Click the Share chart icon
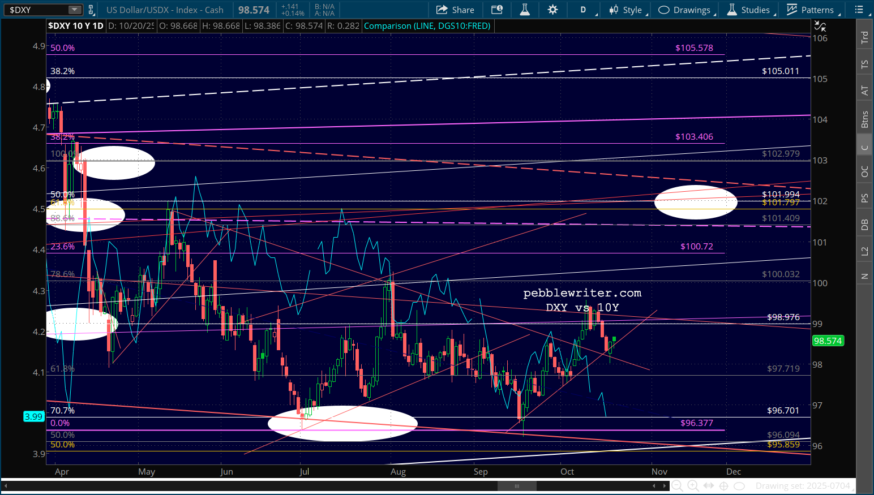874x495 pixels. (455, 10)
